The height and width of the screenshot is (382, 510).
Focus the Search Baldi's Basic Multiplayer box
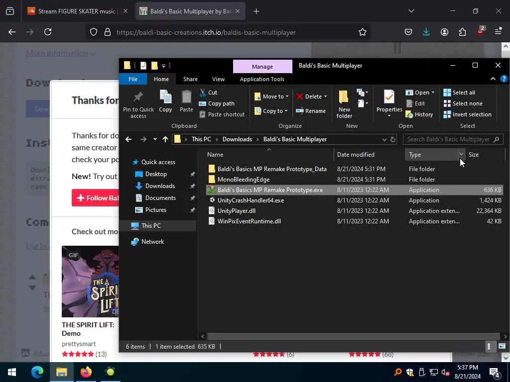click(x=453, y=139)
